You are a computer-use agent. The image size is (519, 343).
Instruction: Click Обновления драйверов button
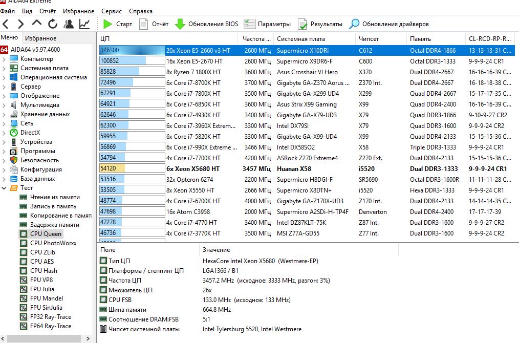pyautogui.click(x=389, y=24)
